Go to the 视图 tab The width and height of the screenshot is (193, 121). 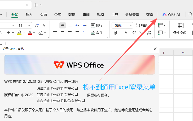[x=100, y=14]
